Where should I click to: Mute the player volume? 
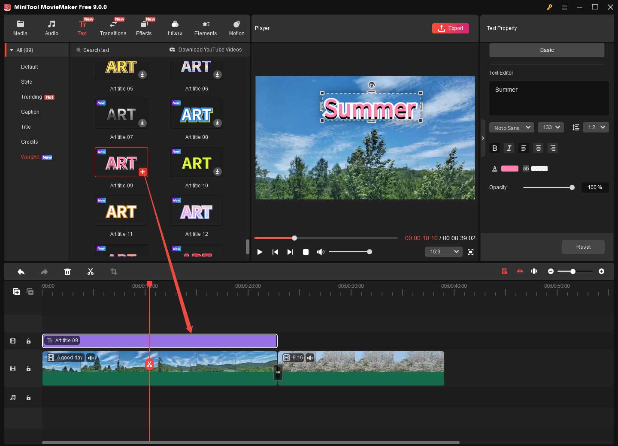pyautogui.click(x=321, y=252)
